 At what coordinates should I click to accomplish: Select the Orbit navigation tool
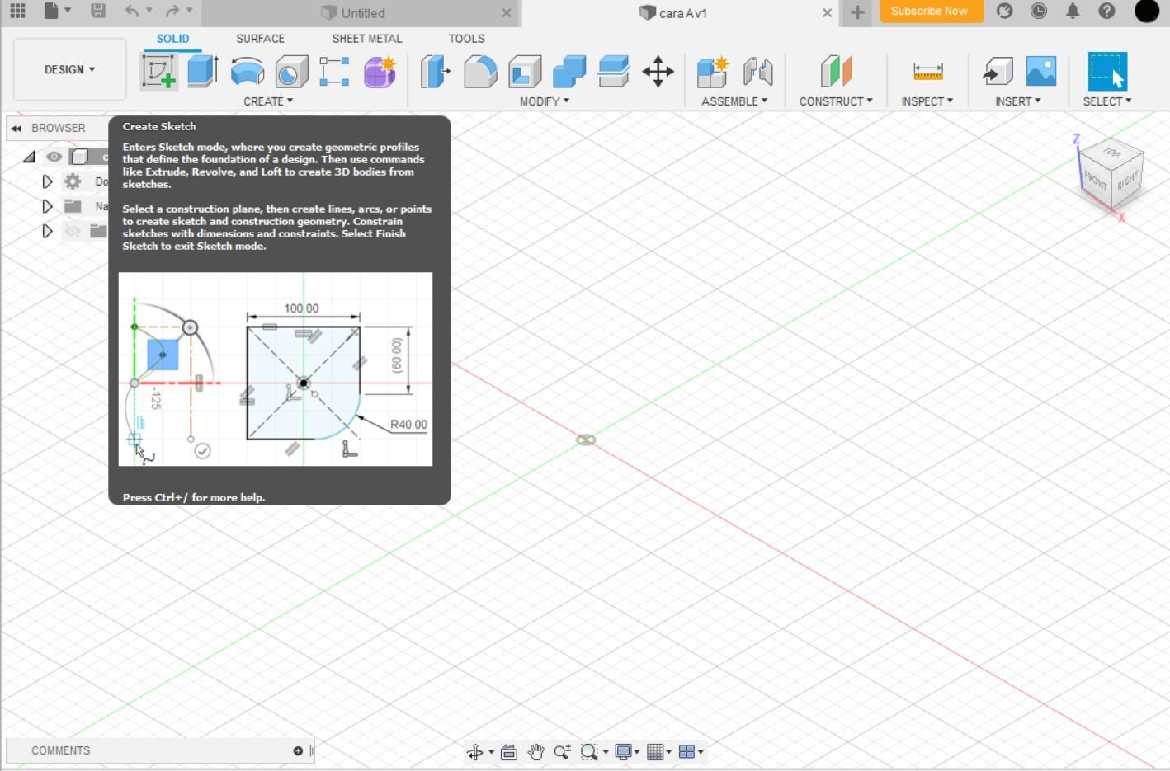click(474, 752)
